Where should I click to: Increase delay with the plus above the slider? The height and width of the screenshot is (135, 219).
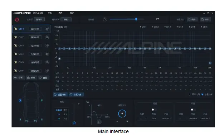point(79,104)
